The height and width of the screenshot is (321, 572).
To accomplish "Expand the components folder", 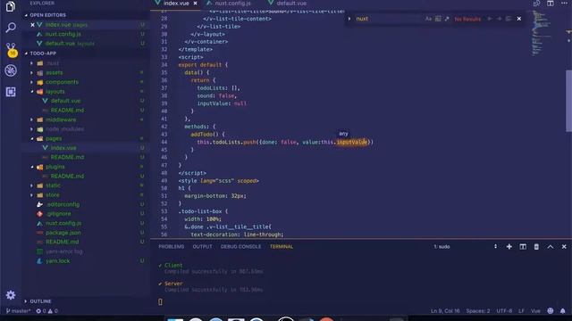I will [62, 82].
